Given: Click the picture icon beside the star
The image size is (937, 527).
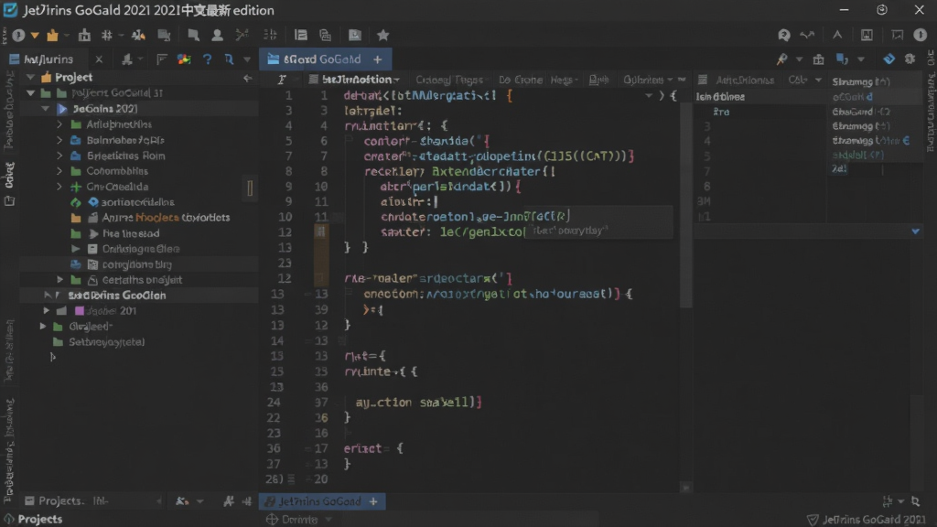Looking at the screenshot, I should [355, 36].
